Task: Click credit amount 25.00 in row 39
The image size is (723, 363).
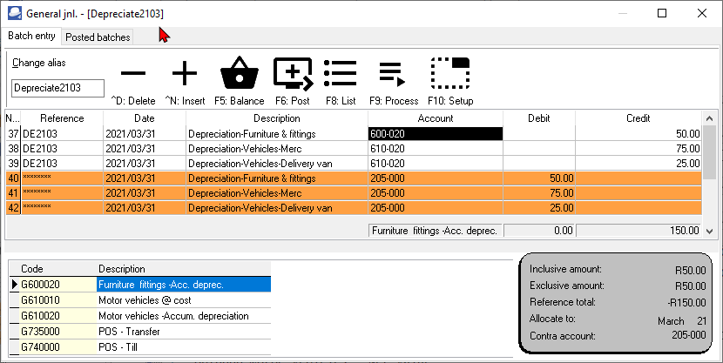Action: pyautogui.click(x=639, y=164)
